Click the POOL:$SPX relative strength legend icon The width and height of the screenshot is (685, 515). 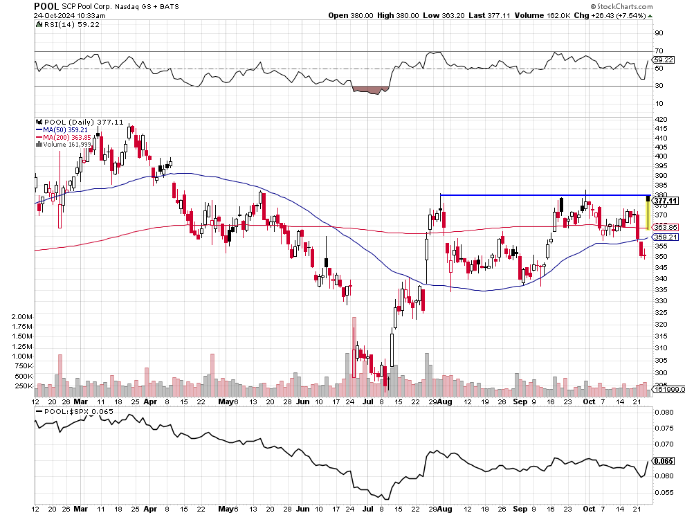click(37, 411)
